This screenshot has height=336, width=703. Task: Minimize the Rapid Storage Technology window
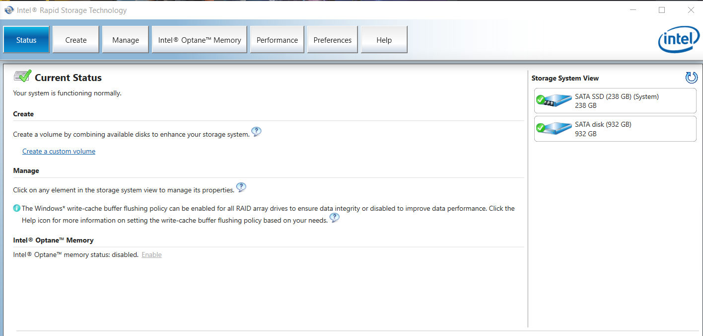pyautogui.click(x=633, y=10)
